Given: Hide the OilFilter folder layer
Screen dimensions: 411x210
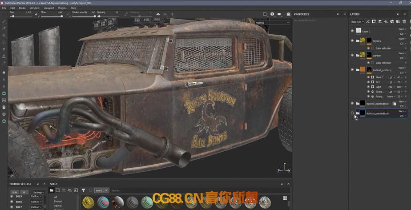Looking at the screenshot, I should click(352, 55).
